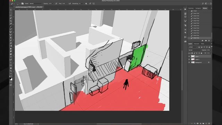Open the Flow slider arrow
The image size is (222, 125).
[x=67, y=3]
